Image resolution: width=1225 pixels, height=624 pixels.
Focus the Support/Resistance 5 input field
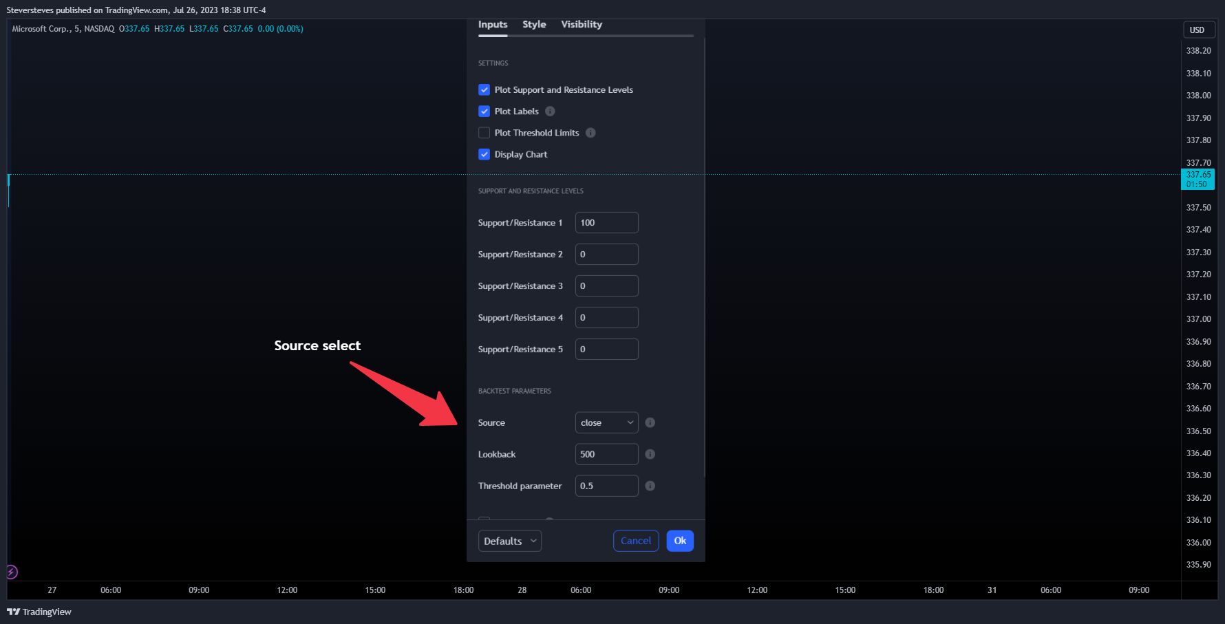606,349
